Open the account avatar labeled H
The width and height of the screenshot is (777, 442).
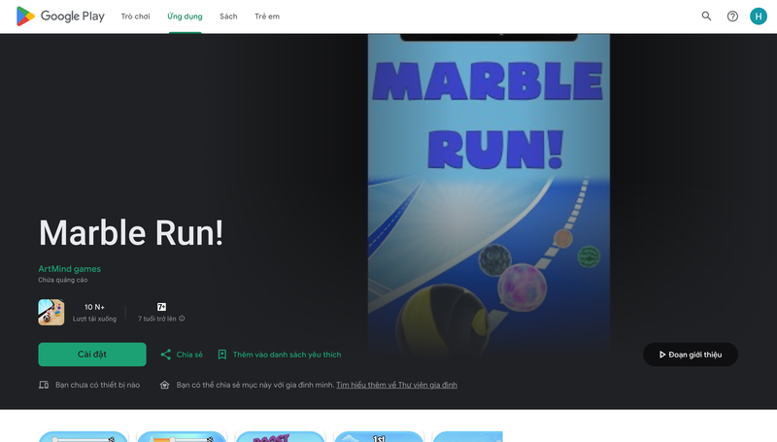[759, 17]
